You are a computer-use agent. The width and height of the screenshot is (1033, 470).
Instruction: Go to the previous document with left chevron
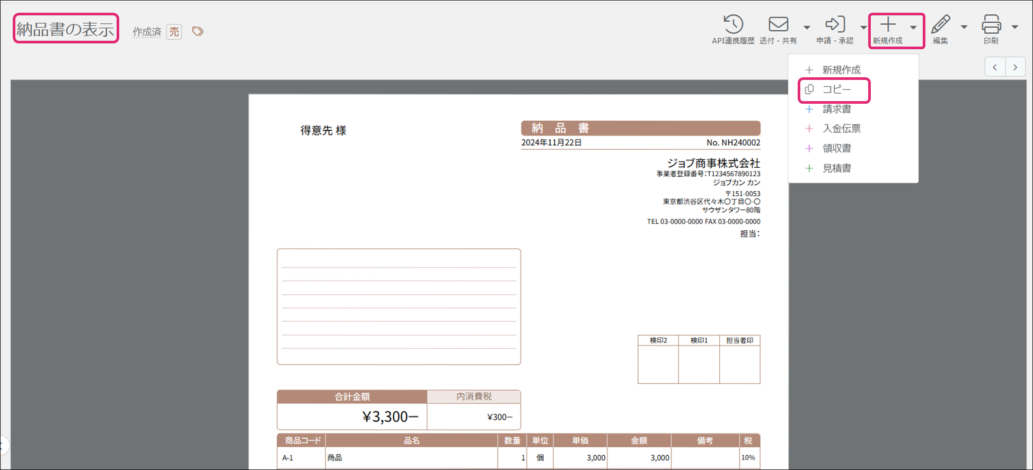point(995,67)
